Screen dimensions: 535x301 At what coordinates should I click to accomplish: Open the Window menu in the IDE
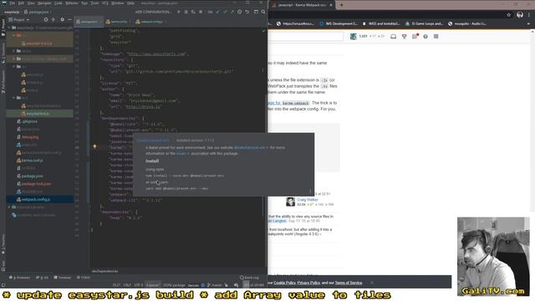point(118,3)
